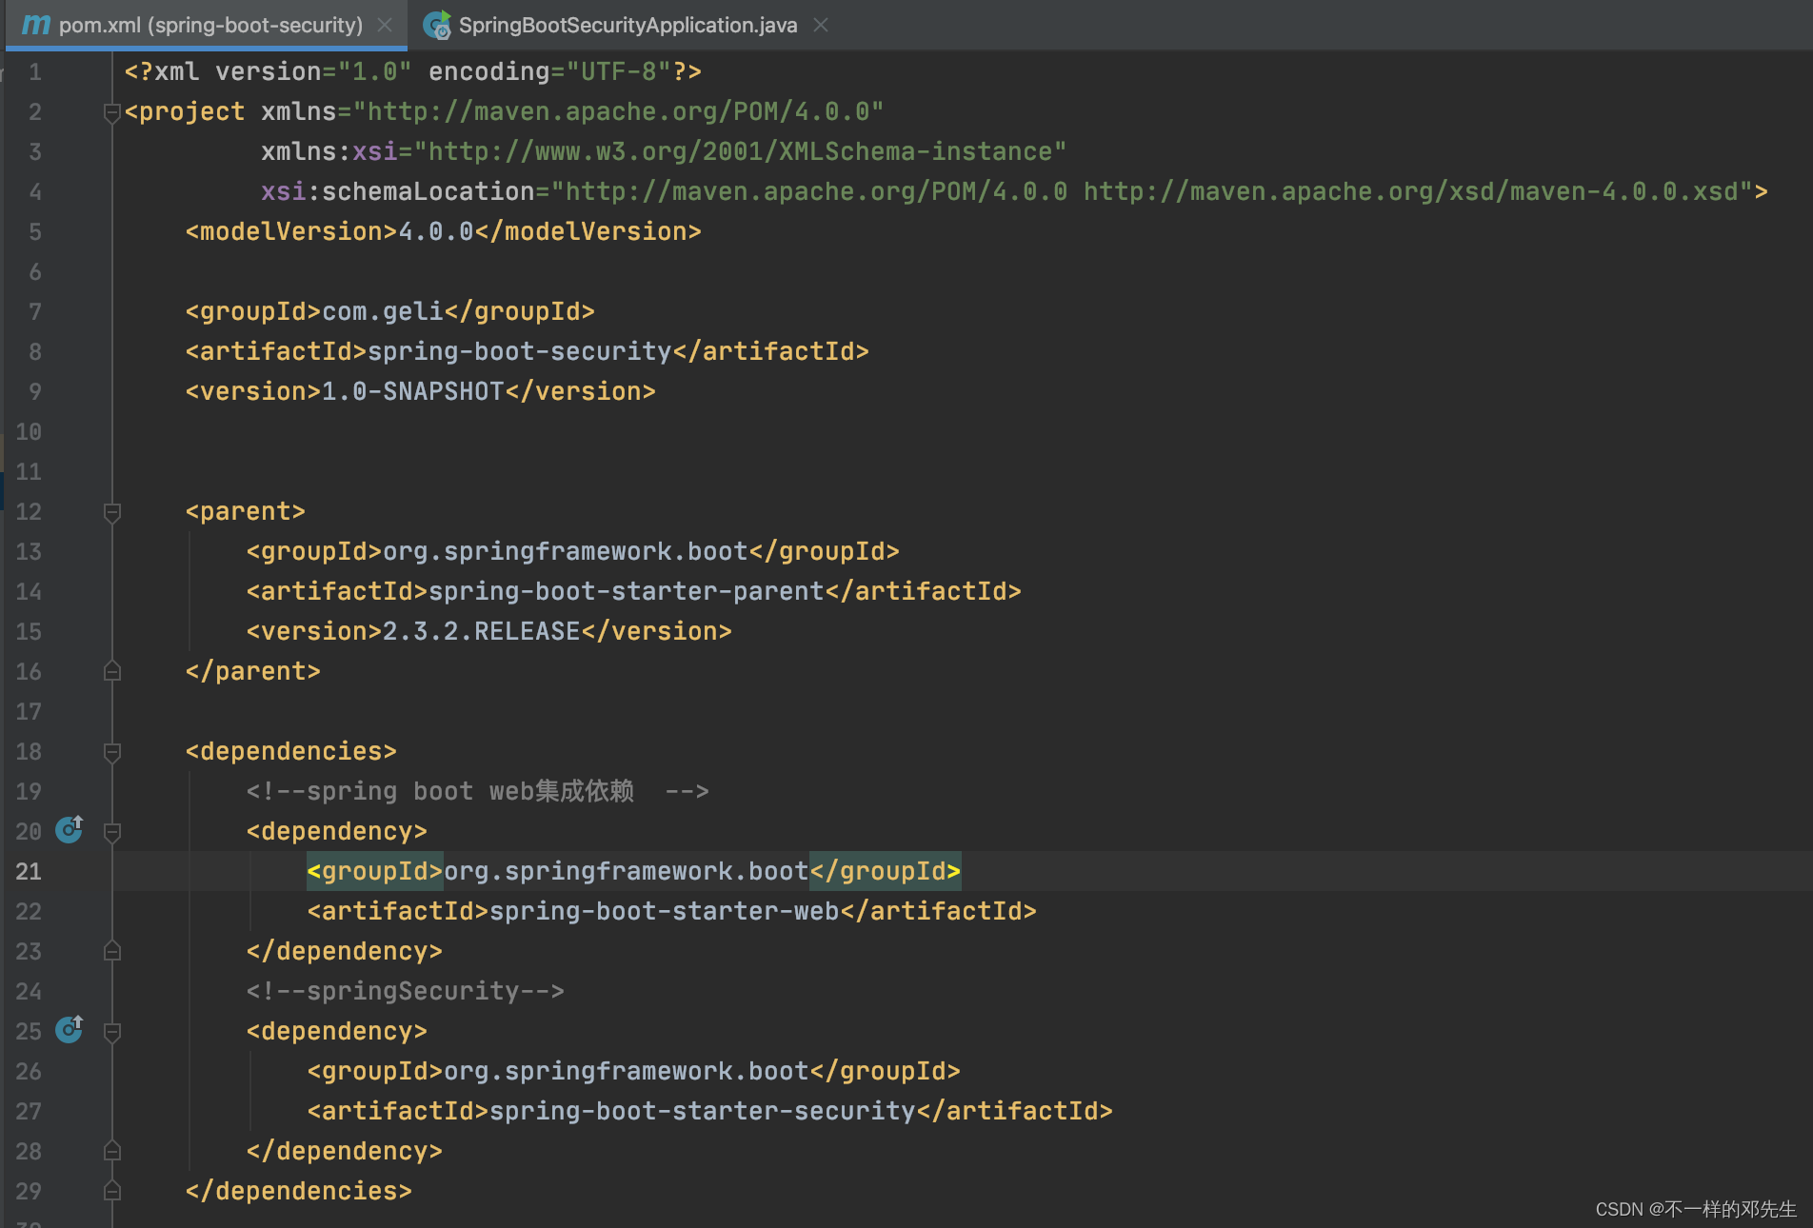This screenshot has height=1228, width=1813.
Task: Click fold end marker on line 28
Action: coord(111,1151)
